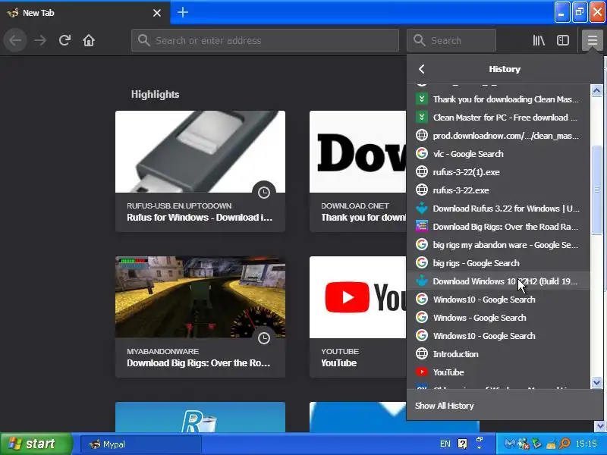
Task: Open the Library bookshelf icon
Action: pyautogui.click(x=539, y=40)
